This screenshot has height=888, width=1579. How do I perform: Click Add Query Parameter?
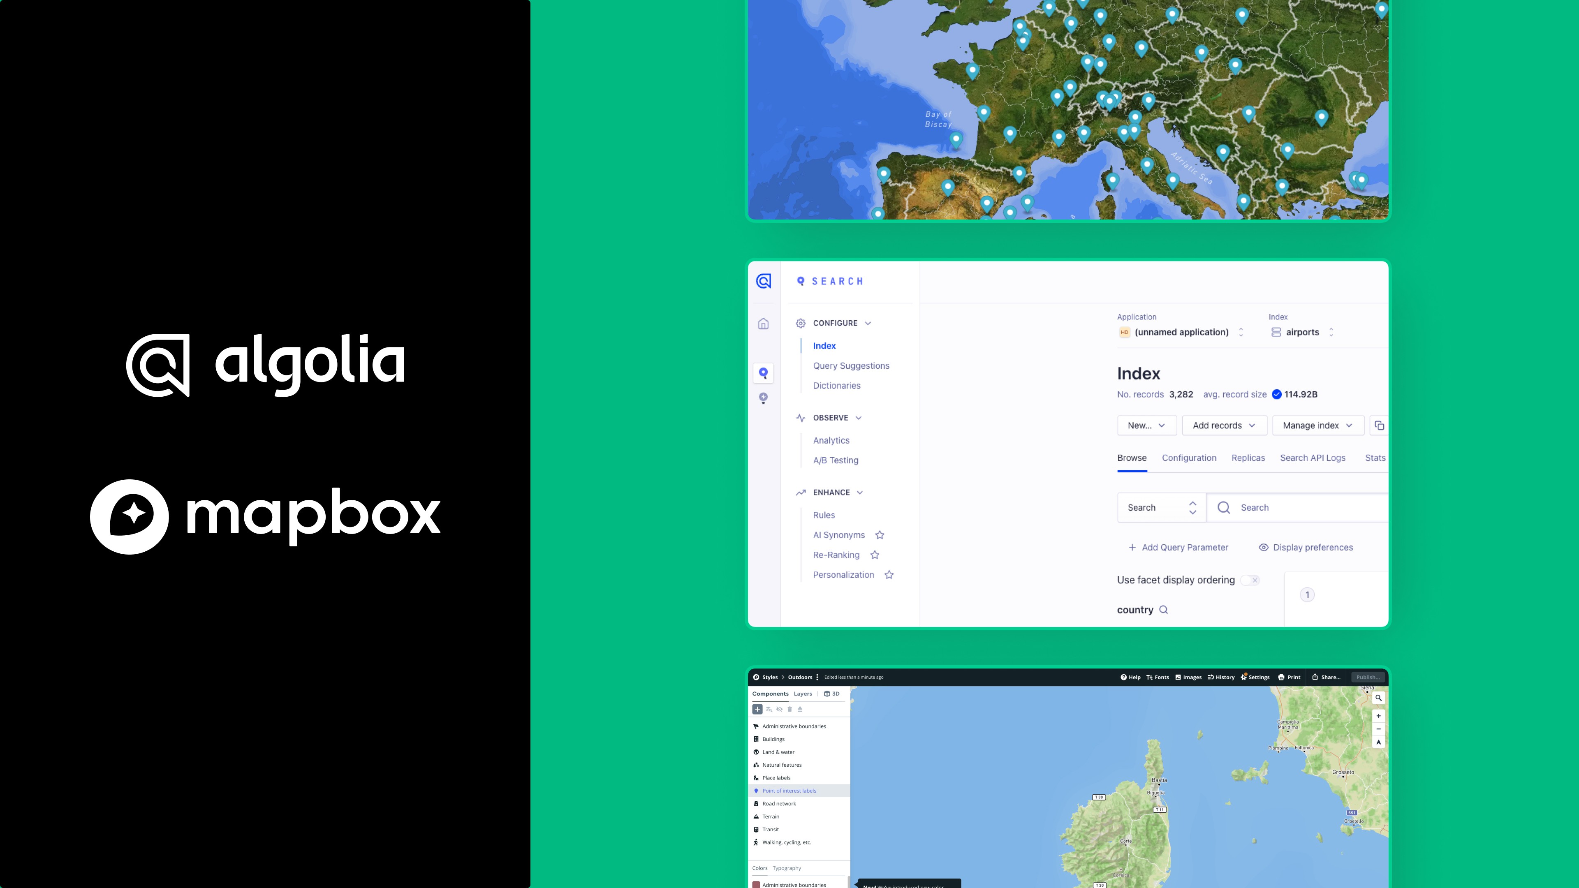click(x=1178, y=547)
